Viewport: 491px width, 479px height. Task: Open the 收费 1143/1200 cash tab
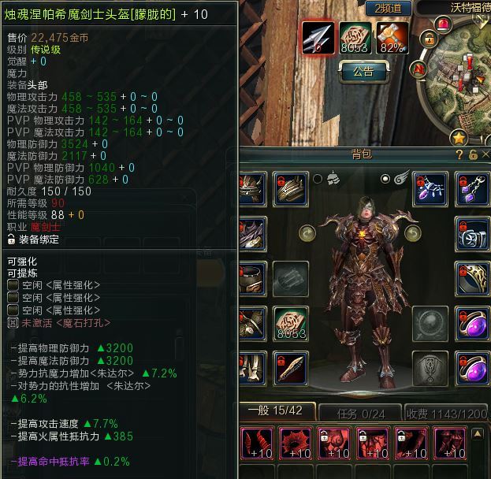click(x=447, y=414)
